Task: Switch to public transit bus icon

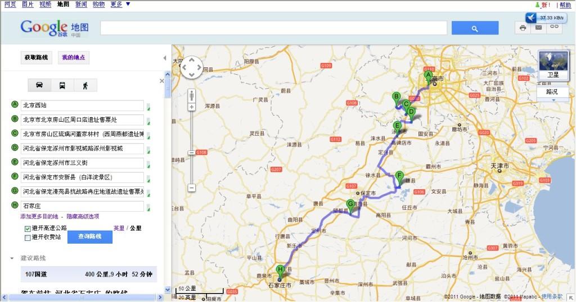Action: click(62, 85)
